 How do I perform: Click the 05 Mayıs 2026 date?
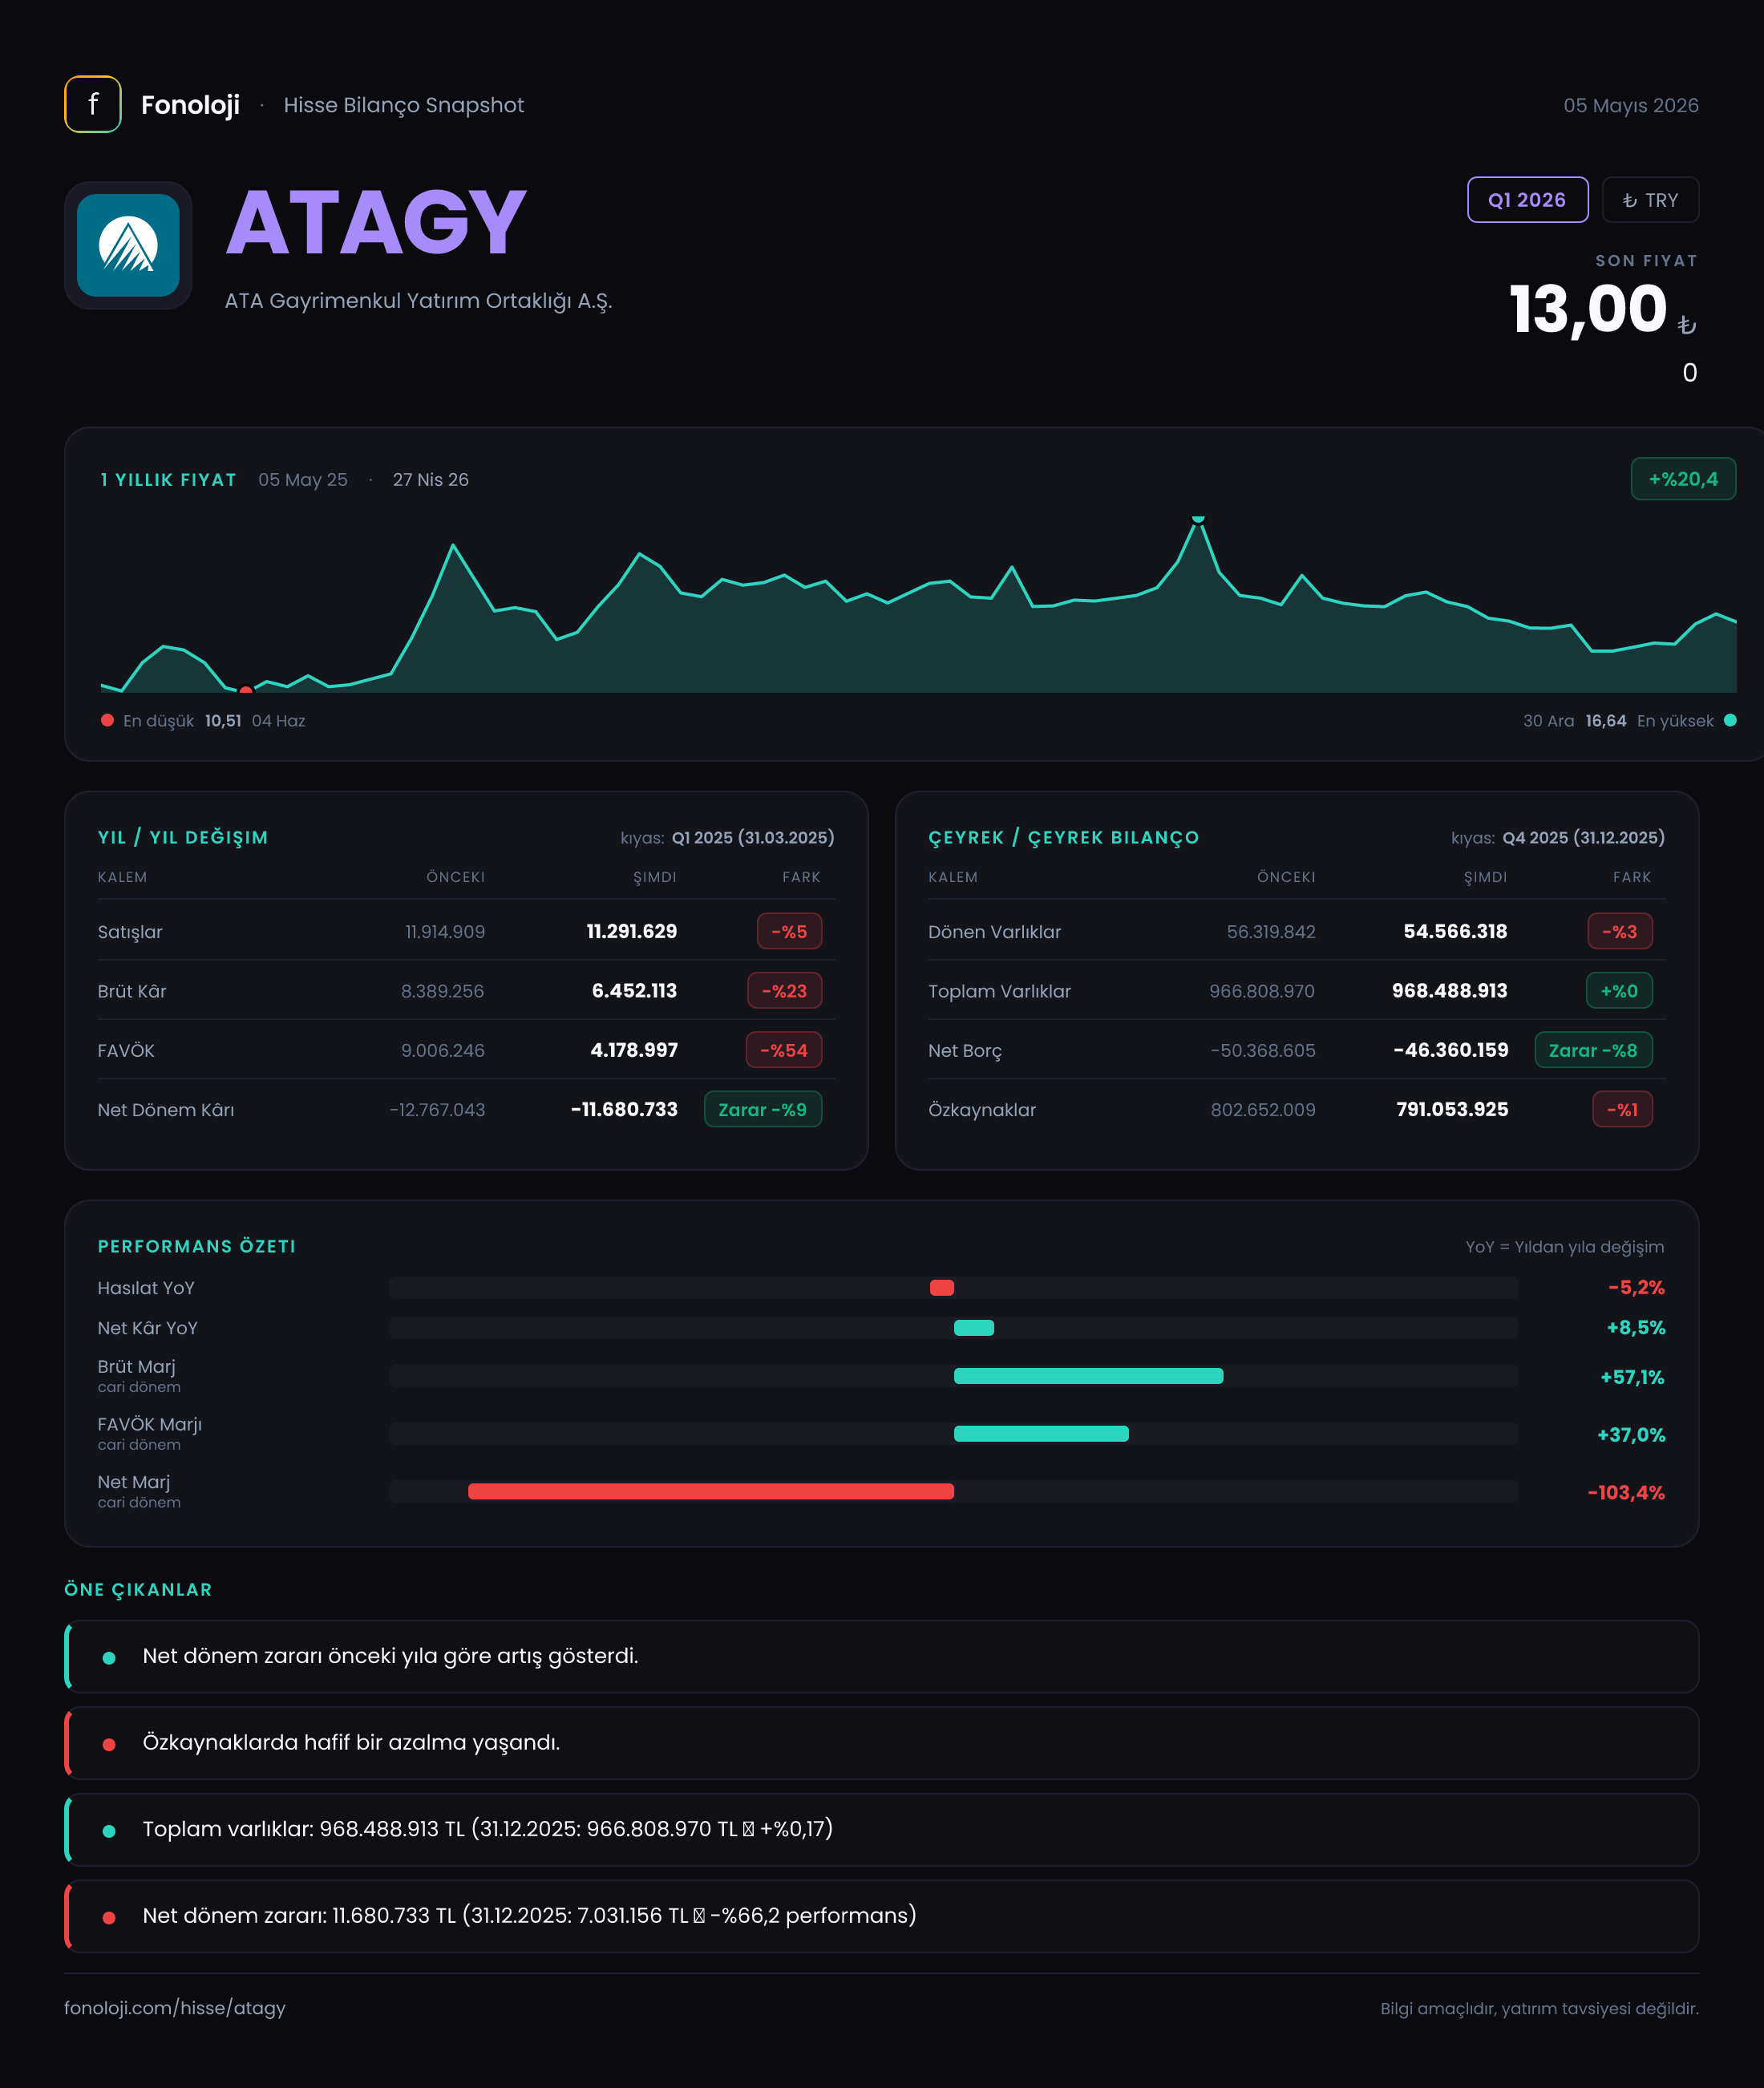tap(1631, 105)
